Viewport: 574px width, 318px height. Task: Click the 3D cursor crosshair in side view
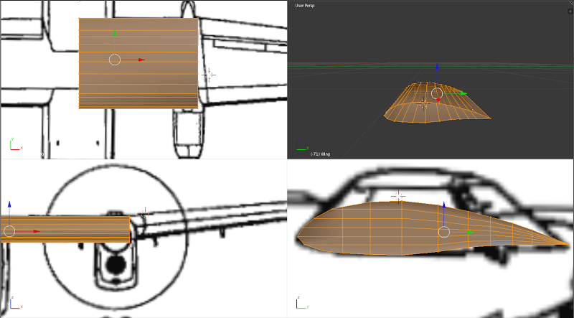398,197
